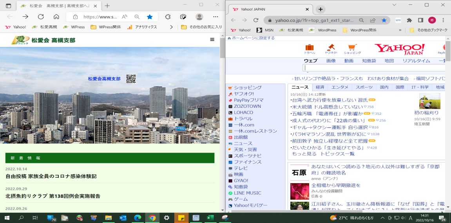Open the 北摂魚釣りクラブ 第138回例会実施報告 article
Screen dimensions: 451x223
(x=53, y=196)
